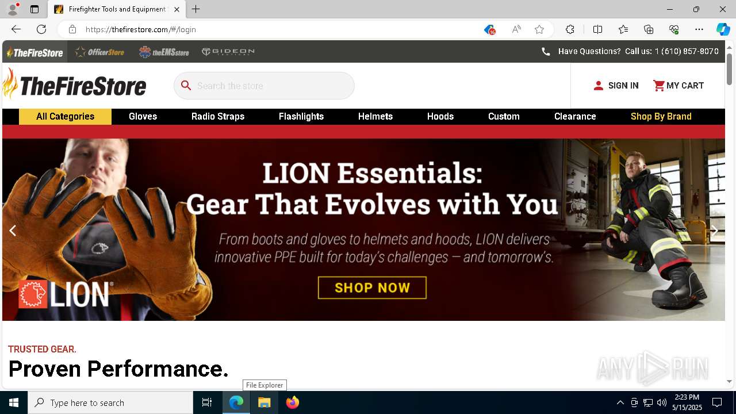The height and width of the screenshot is (414, 736).
Task: Open Firefox from the taskbar
Action: 293,402
